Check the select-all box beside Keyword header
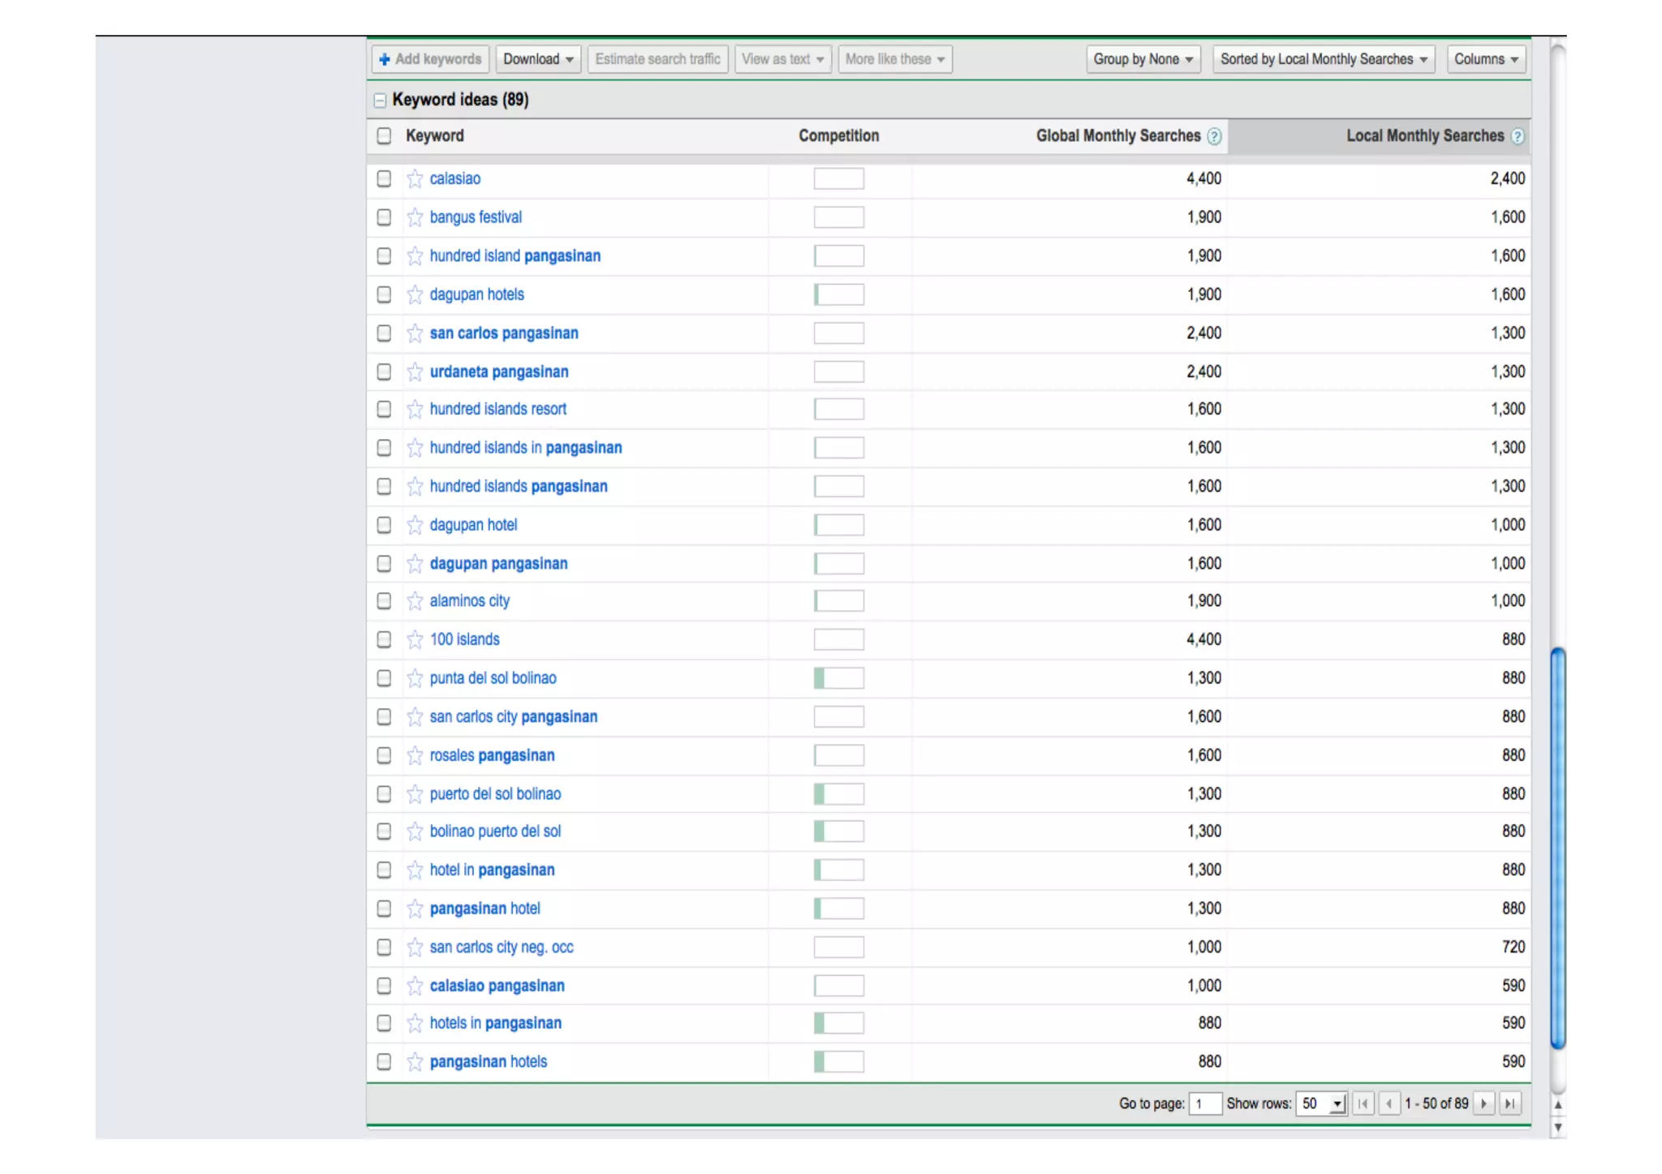 point(384,135)
